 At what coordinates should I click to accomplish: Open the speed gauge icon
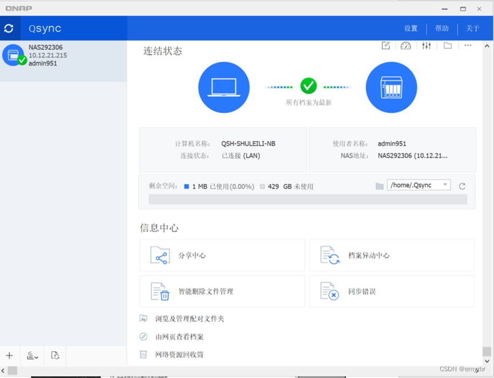click(405, 46)
